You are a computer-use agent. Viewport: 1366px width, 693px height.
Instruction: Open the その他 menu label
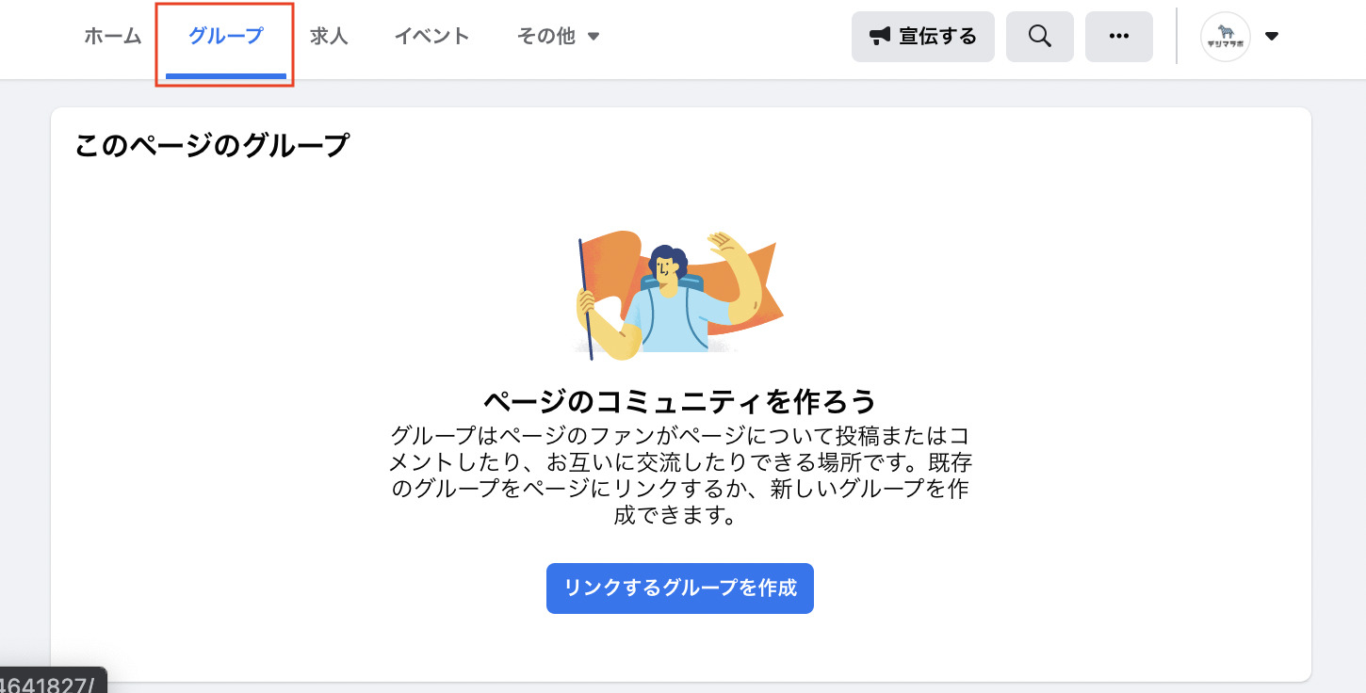545,37
